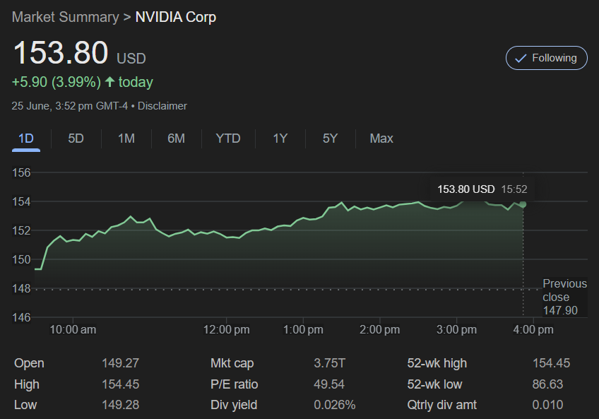Viewport: 599px width, 419px height.
Task: Click the Mkt cap value 3.75T
Action: (x=328, y=363)
